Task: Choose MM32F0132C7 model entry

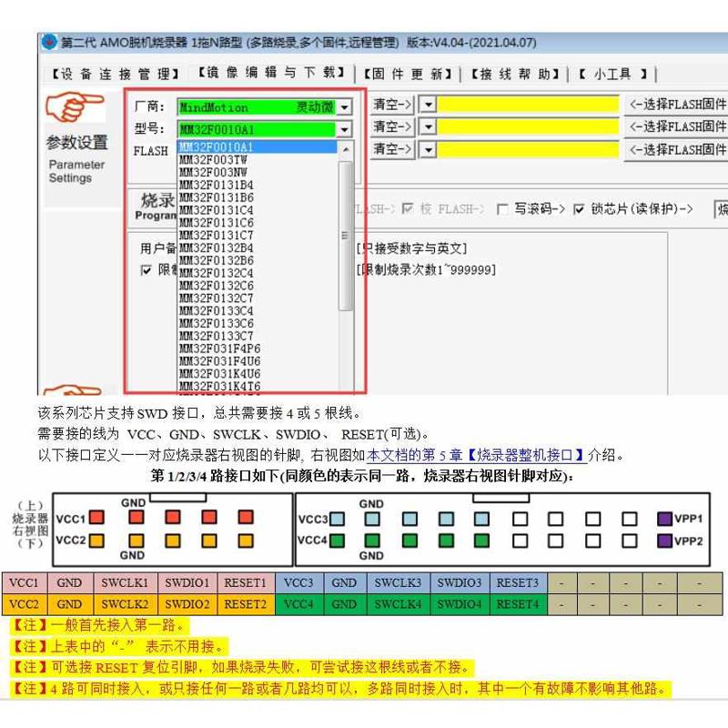Action: click(258, 298)
